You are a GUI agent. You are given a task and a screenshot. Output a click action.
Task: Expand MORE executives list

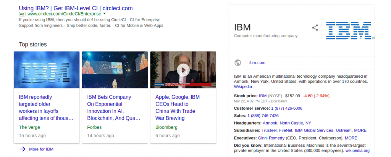point(351,138)
